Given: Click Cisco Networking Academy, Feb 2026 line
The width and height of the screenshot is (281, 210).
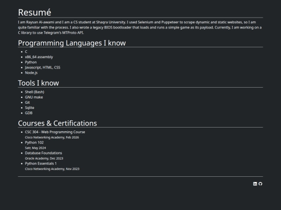Looking at the screenshot, I should pos(52,137).
